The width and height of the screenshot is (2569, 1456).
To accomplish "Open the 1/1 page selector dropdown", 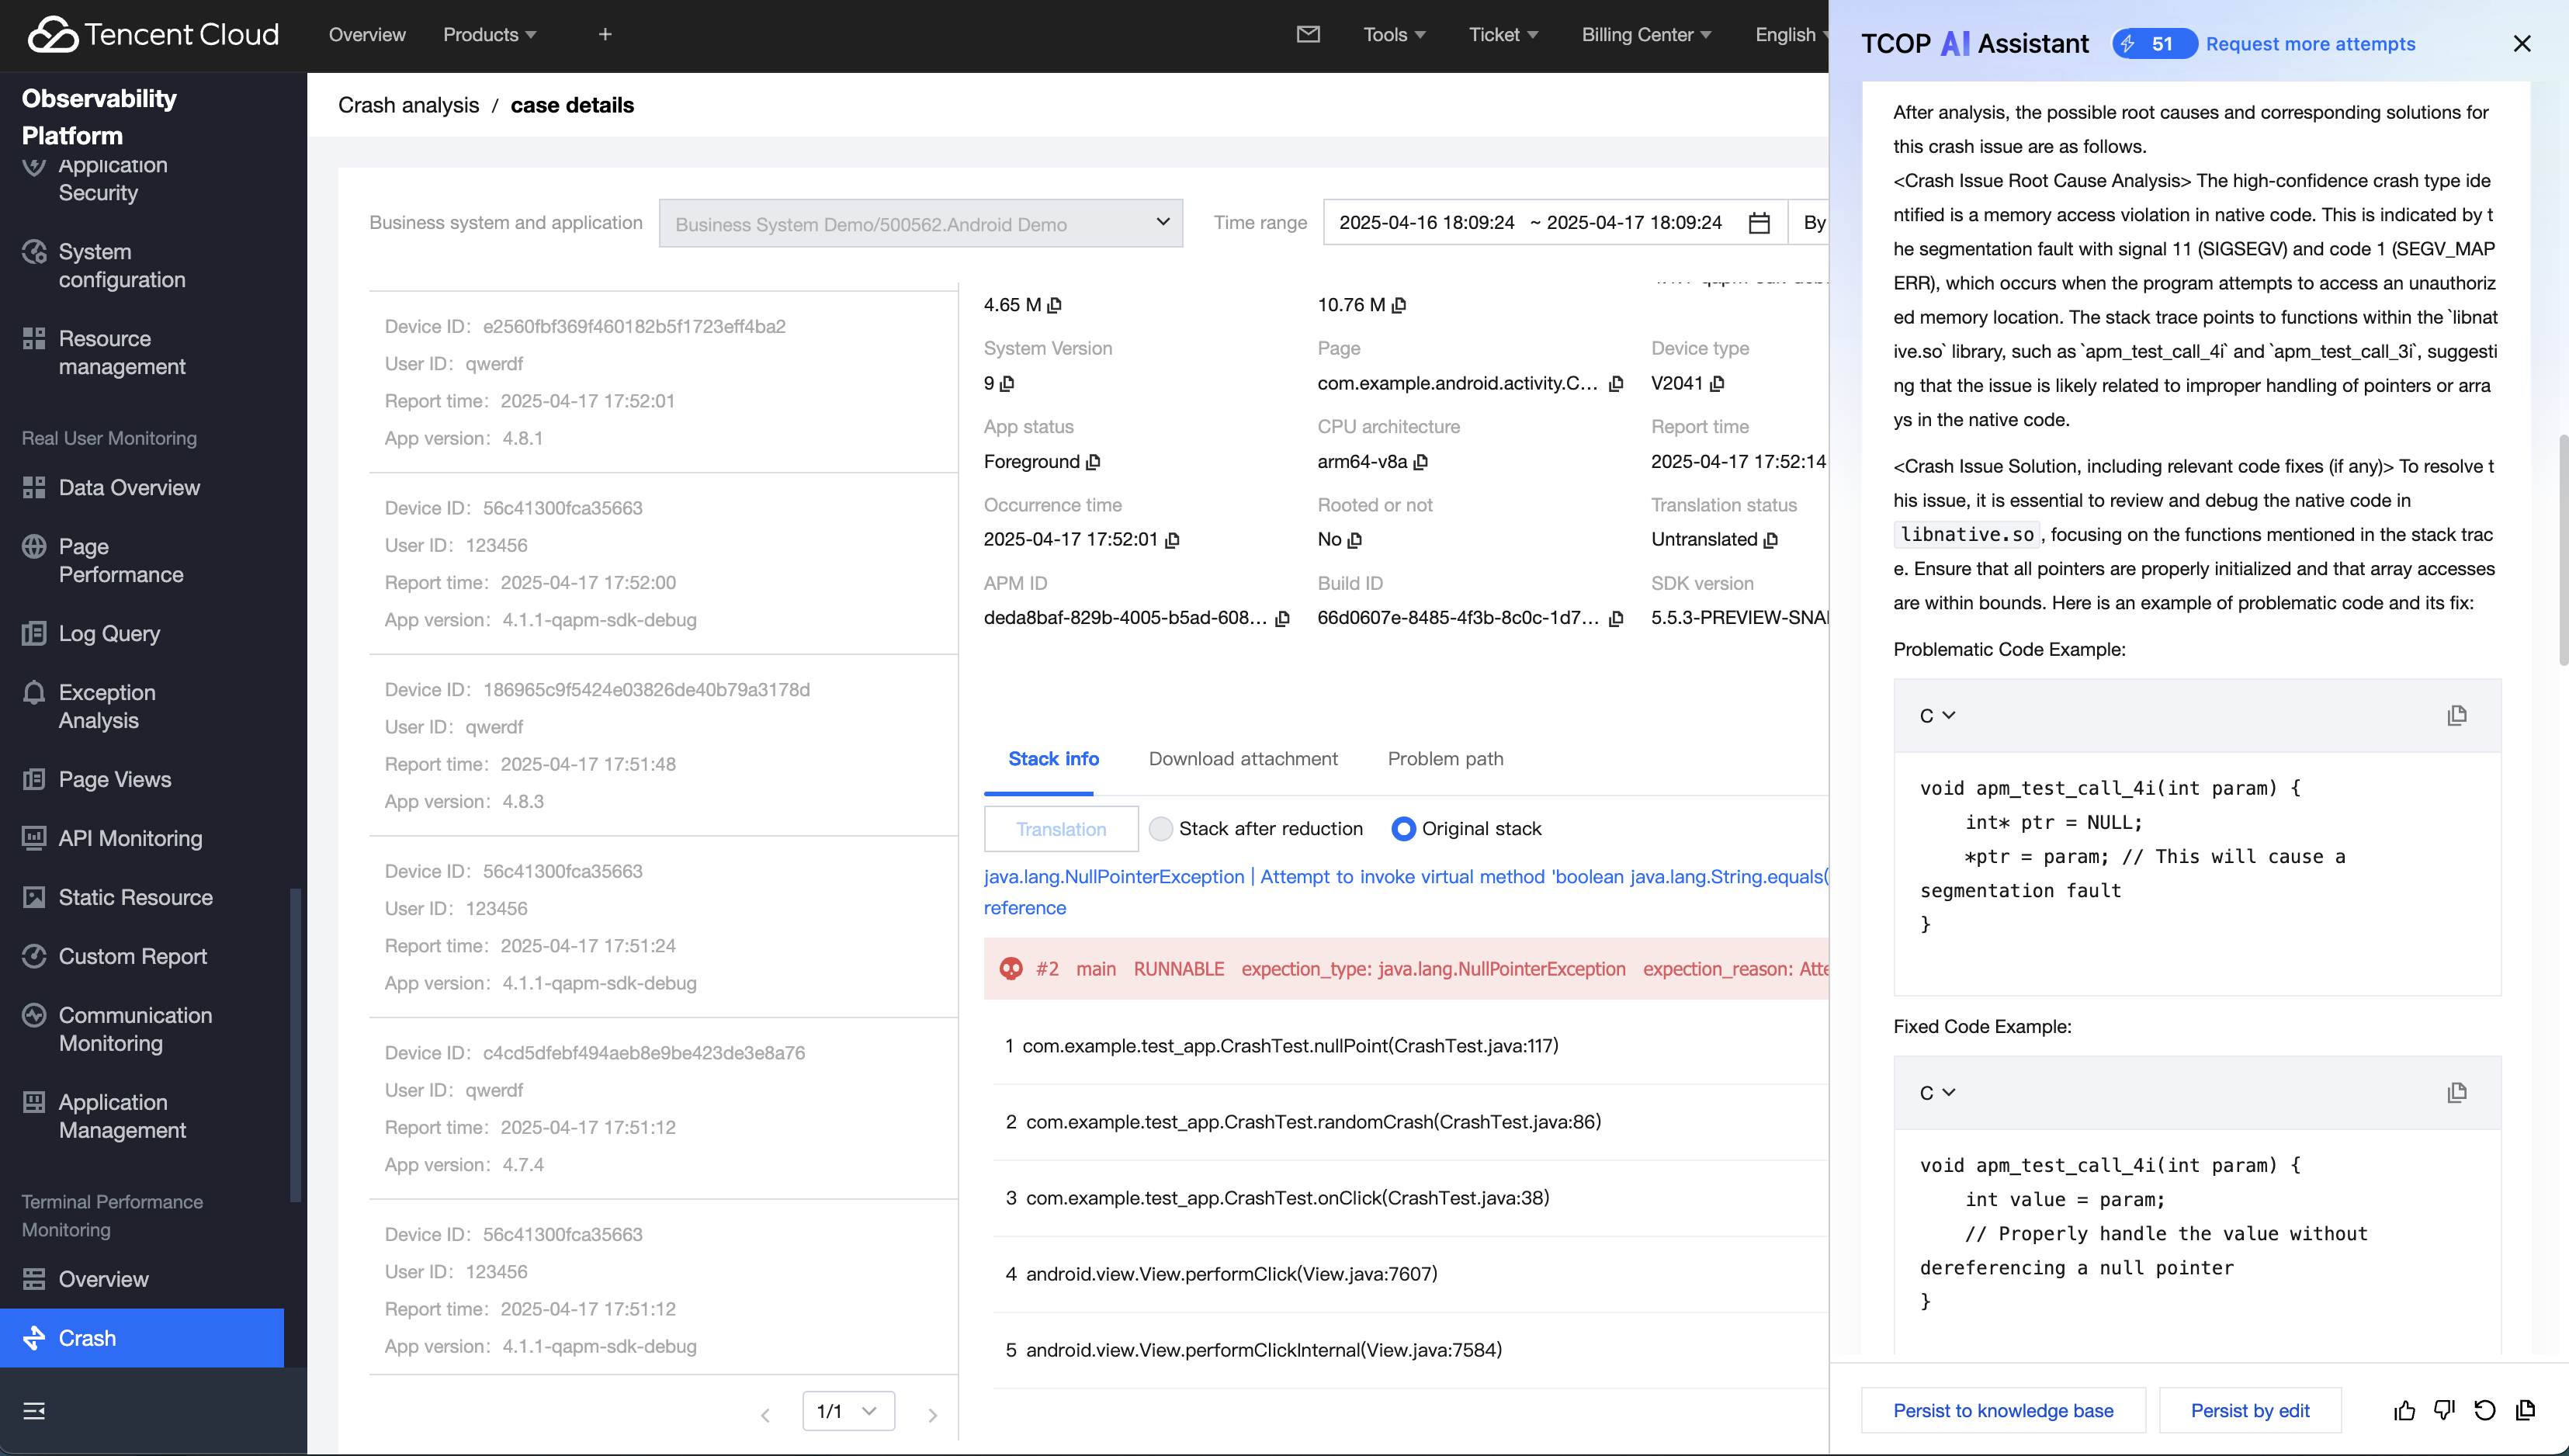I will point(847,1410).
